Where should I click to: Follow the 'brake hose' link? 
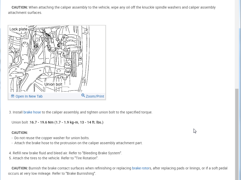(x=32, y=112)
